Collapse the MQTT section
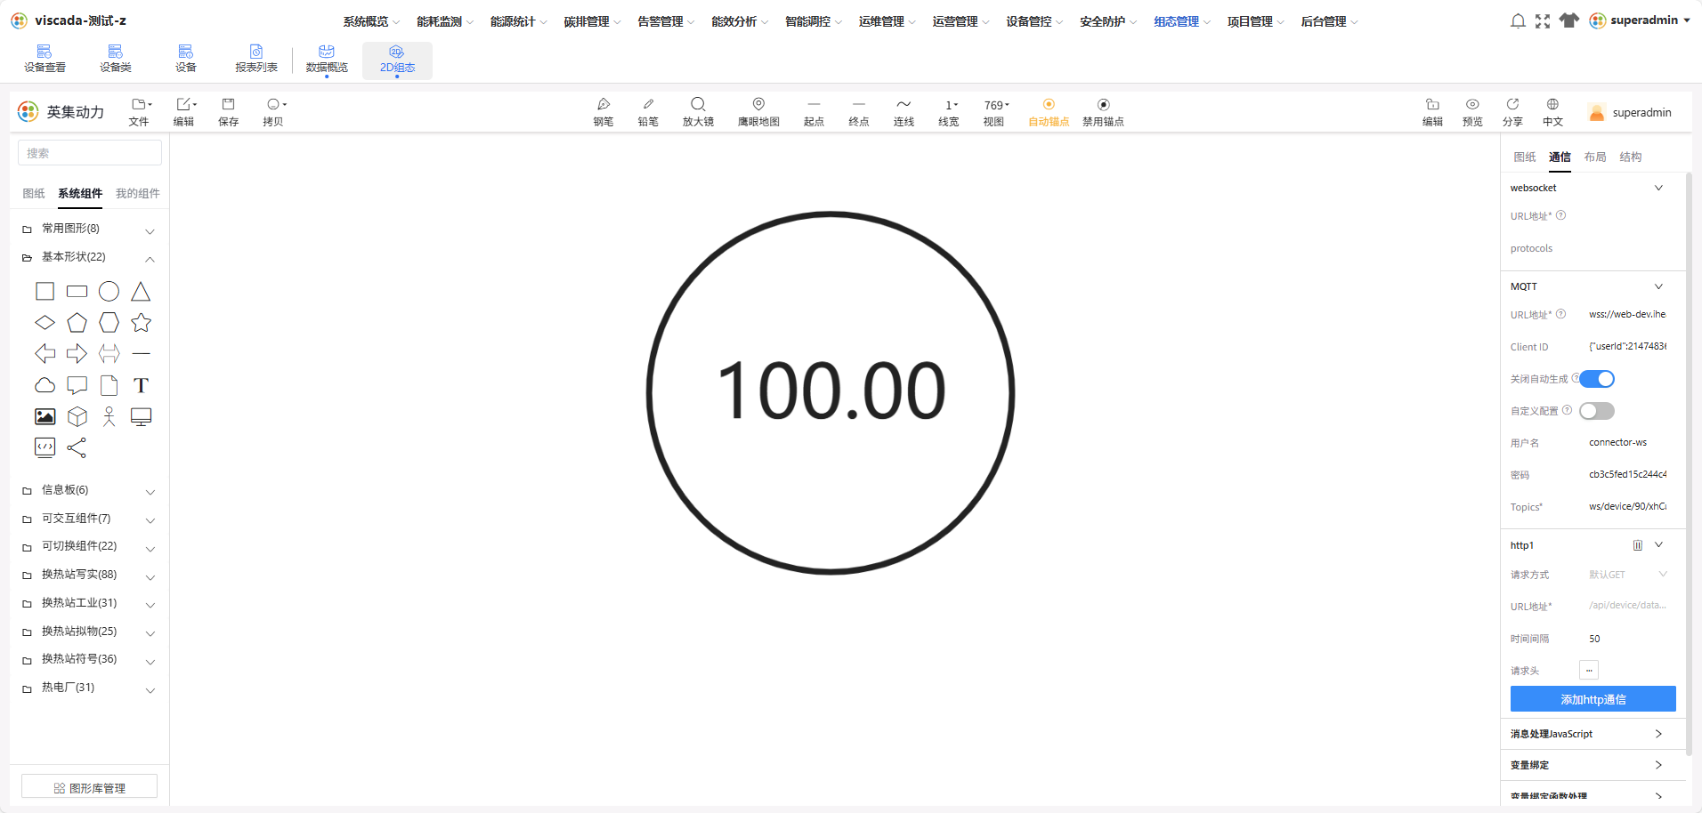The image size is (1702, 813). (x=1658, y=286)
